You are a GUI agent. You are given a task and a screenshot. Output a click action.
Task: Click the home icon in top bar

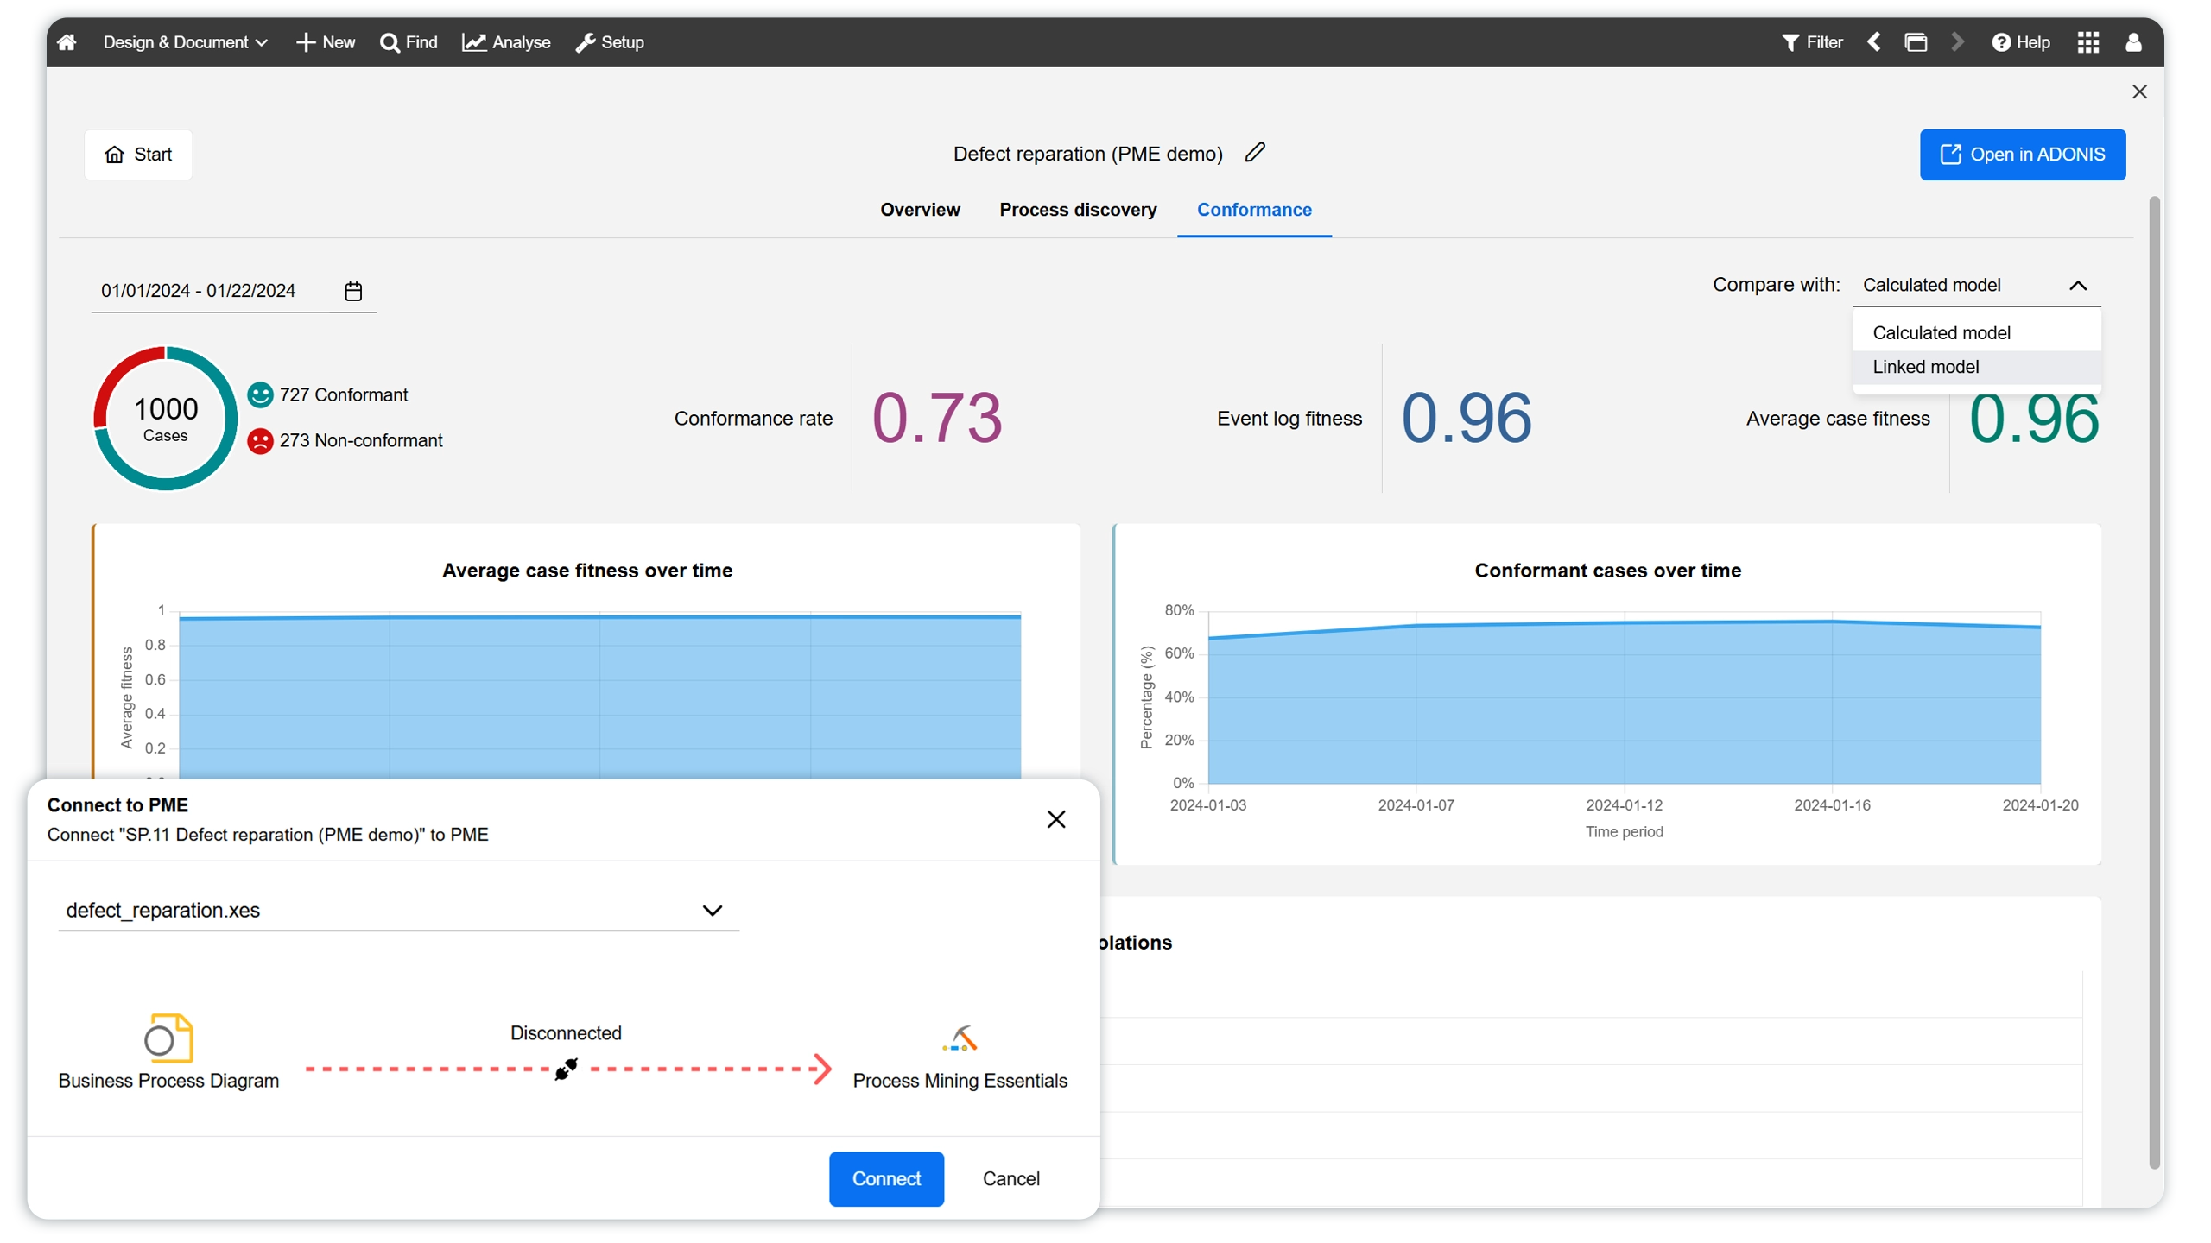[67, 42]
